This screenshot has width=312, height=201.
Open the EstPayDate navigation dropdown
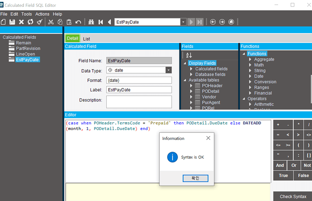[x=183, y=22]
